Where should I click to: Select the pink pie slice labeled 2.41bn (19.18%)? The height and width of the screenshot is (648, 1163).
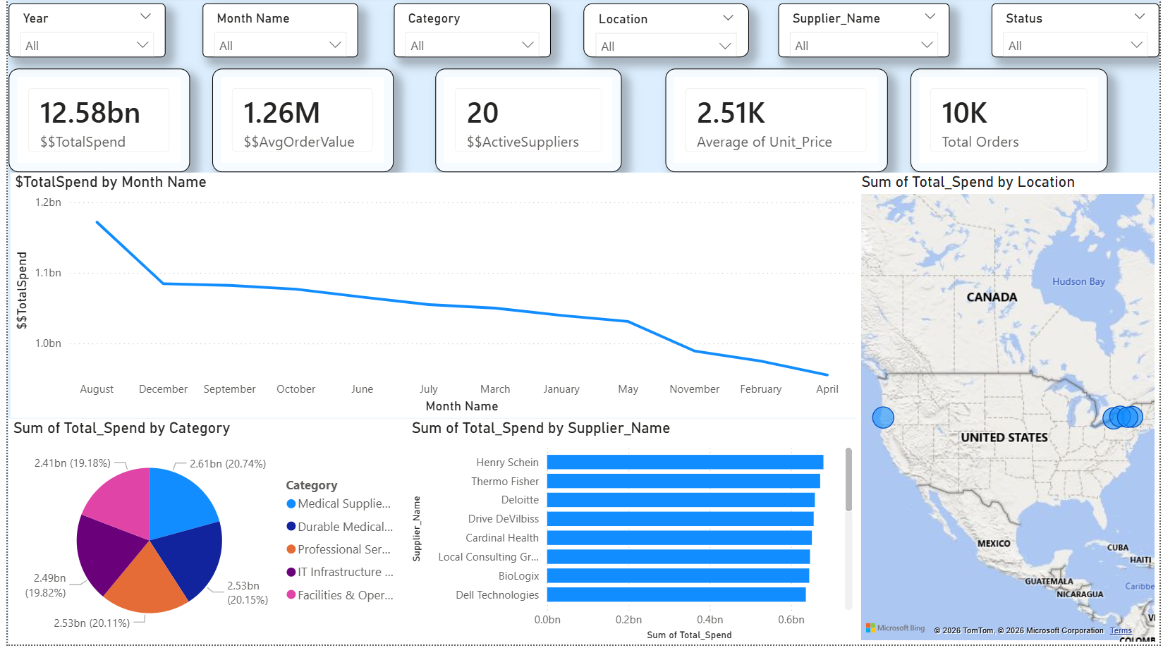click(121, 501)
